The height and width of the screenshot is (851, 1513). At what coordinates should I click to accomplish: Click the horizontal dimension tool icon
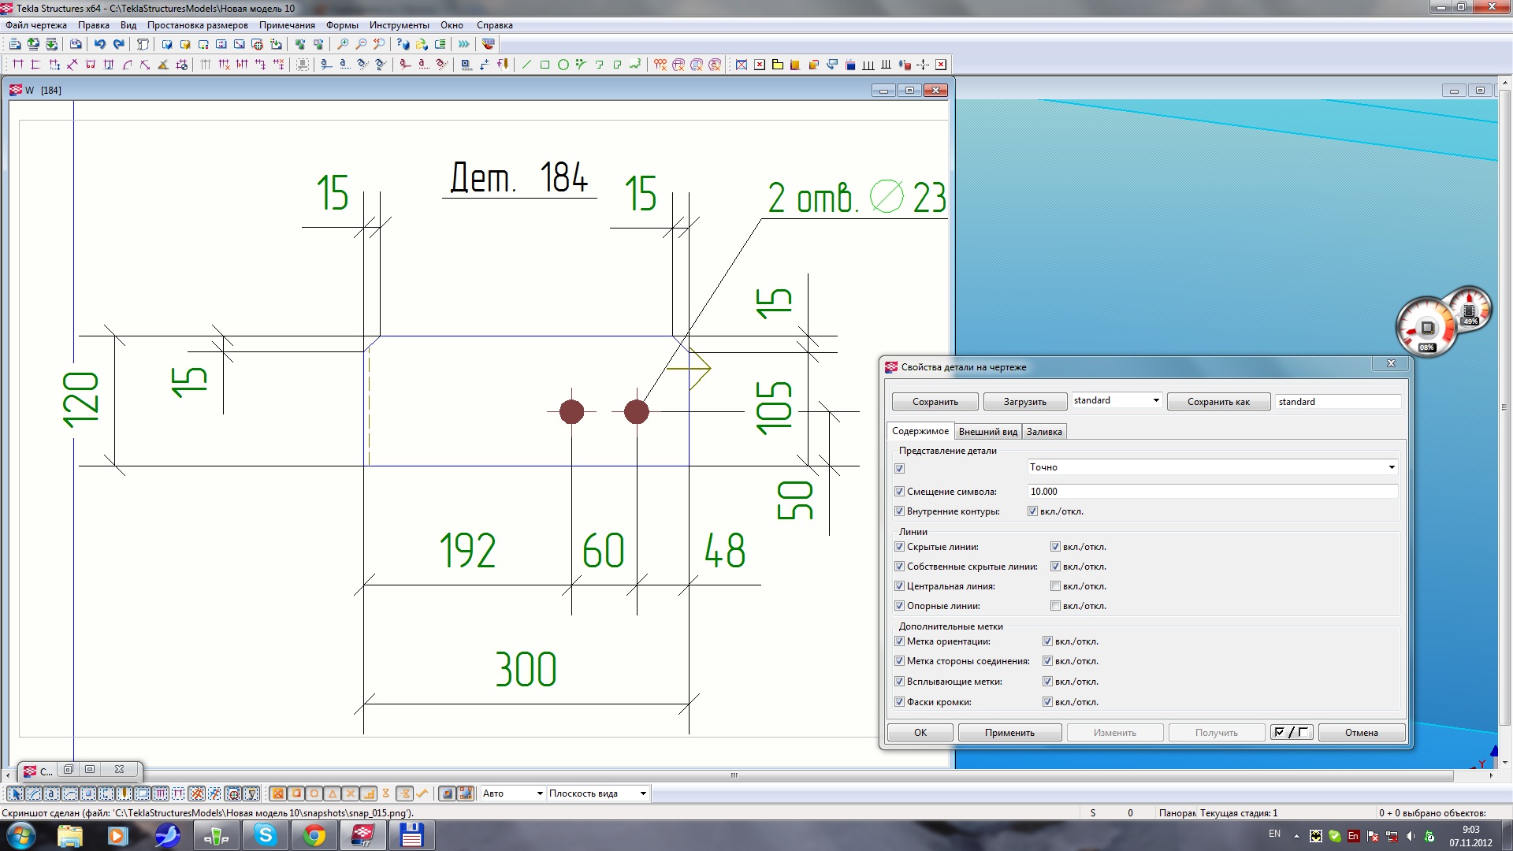pyautogui.click(x=17, y=65)
